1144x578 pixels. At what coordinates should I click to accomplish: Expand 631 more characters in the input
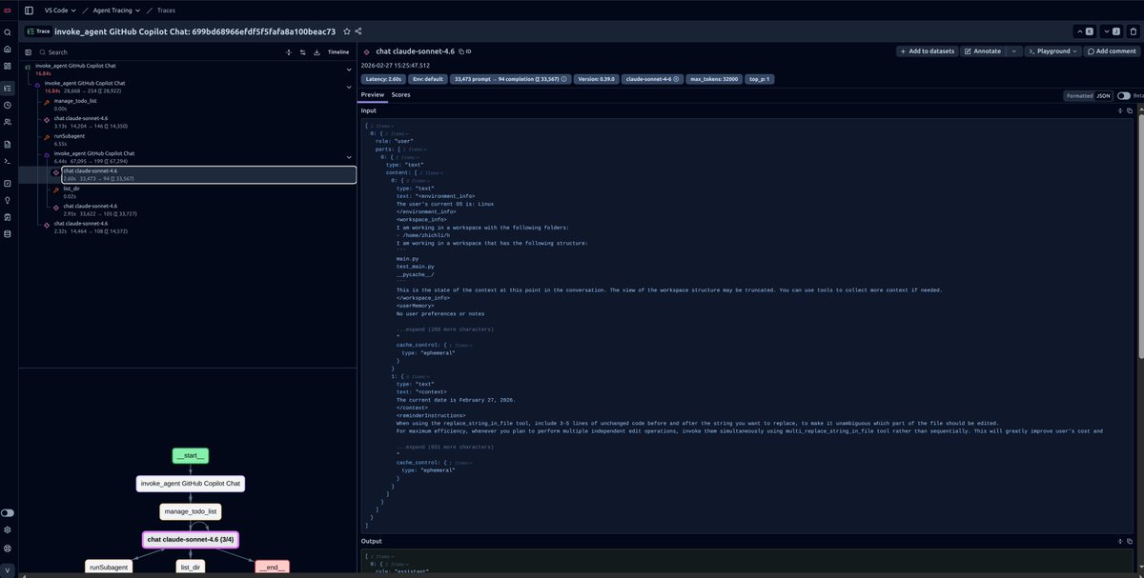(x=444, y=446)
